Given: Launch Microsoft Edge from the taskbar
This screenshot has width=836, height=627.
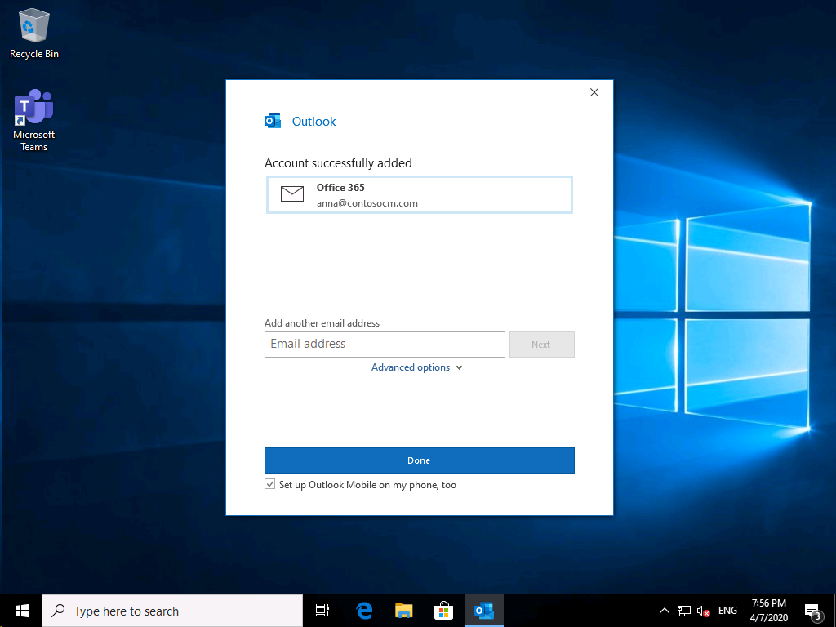Looking at the screenshot, I should point(364,611).
